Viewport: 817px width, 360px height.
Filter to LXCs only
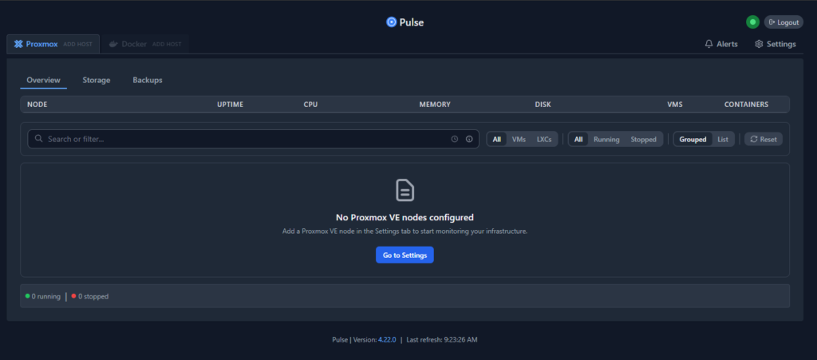[544, 139]
